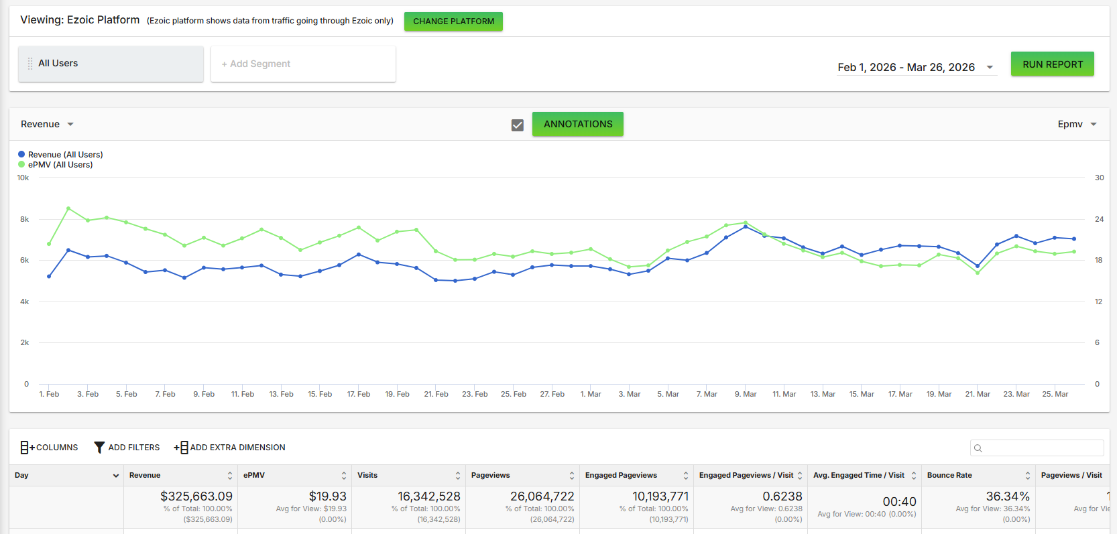
Task: Click the search magnifier icon
Action: (978, 448)
